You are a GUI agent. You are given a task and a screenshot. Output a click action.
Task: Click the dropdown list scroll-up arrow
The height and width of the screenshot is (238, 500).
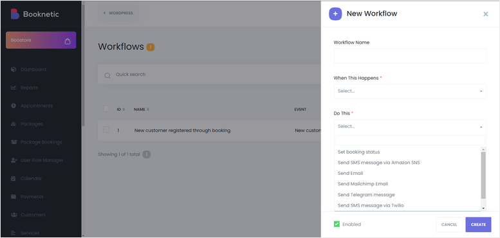point(483,149)
